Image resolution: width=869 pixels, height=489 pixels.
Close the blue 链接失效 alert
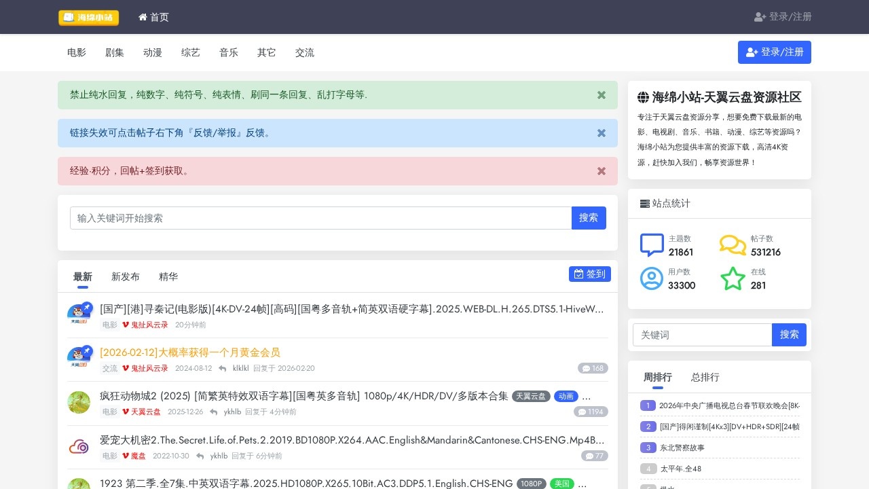(x=601, y=133)
